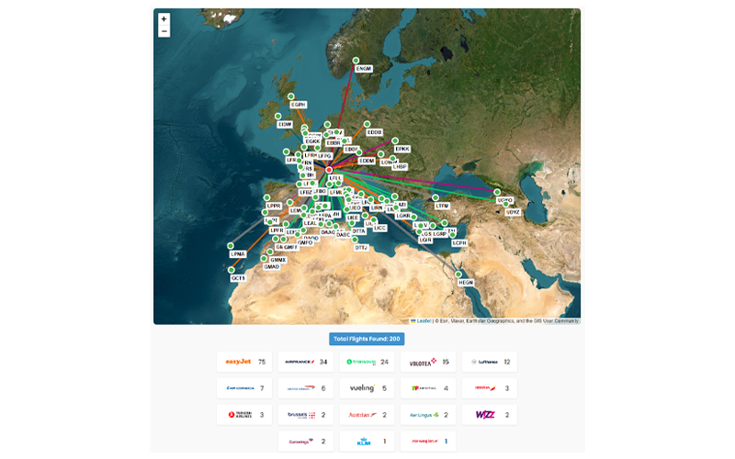The width and height of the screenshot is (735, 459).
Task: Click the LPPR airport label
Action: pos(274,206)
